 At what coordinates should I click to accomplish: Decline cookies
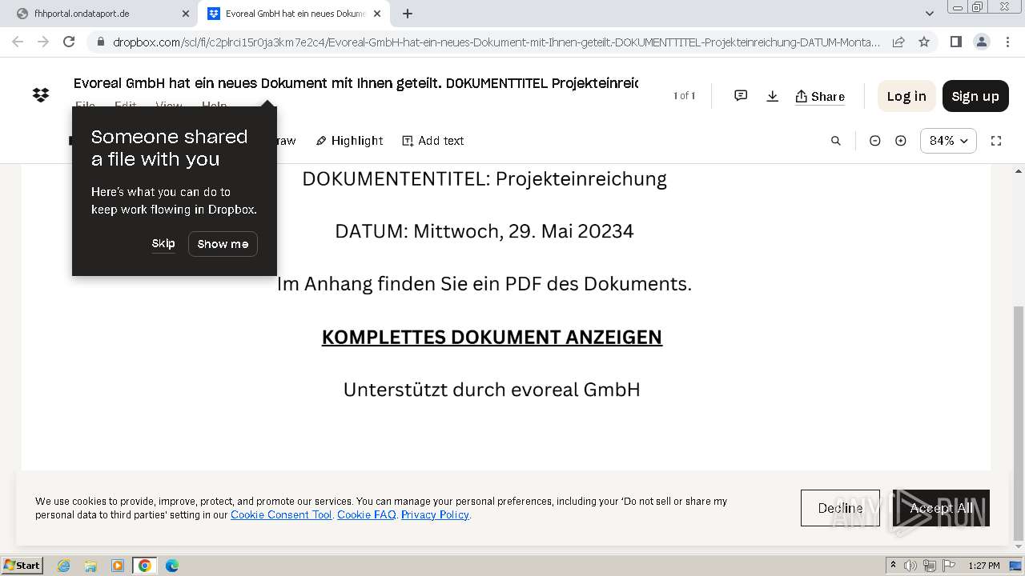point(840,508)
